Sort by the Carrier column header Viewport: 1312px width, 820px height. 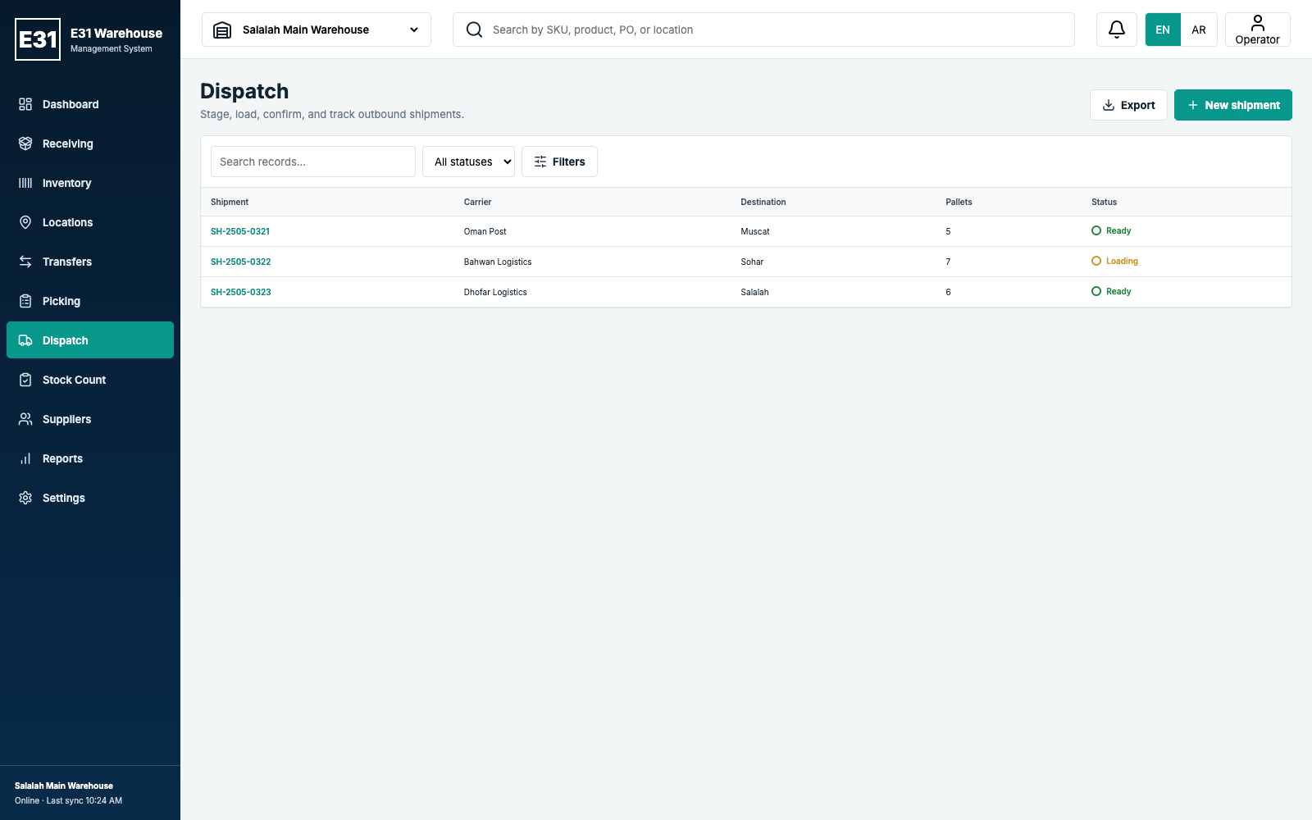click(477, 202)
